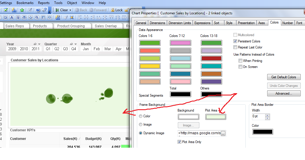The width and height of the screenshot is (305, 160).
Task: Edit the light green Plot Area color swatch
Action: (216, 117)
